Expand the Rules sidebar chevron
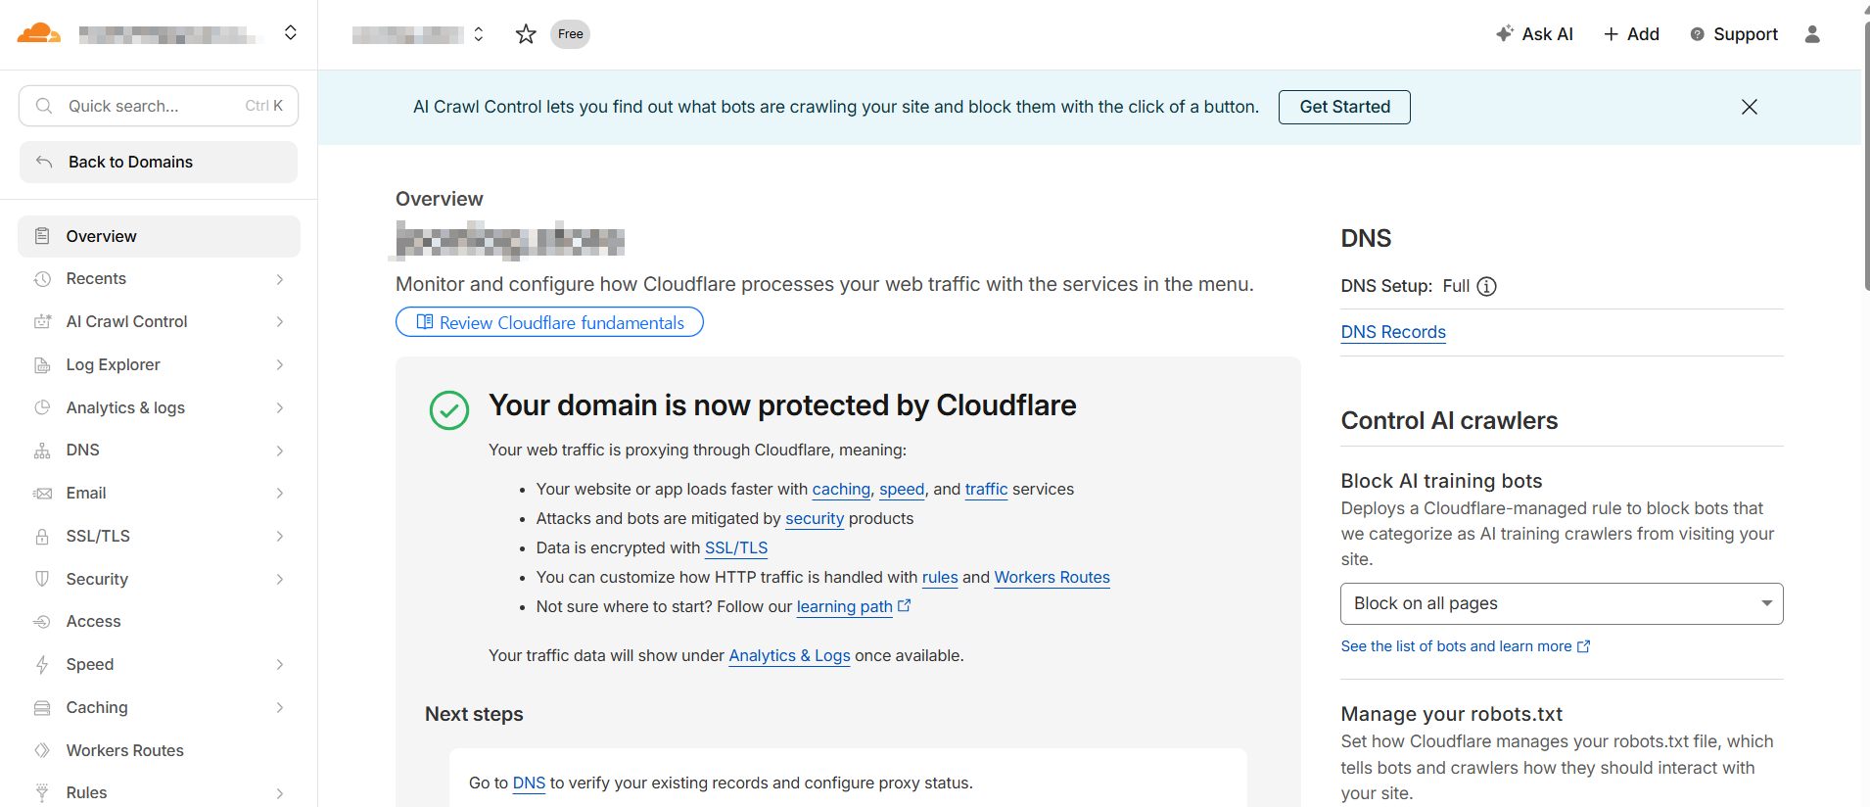The height and width of the screenshot is (807, 1870). (280, 792)
